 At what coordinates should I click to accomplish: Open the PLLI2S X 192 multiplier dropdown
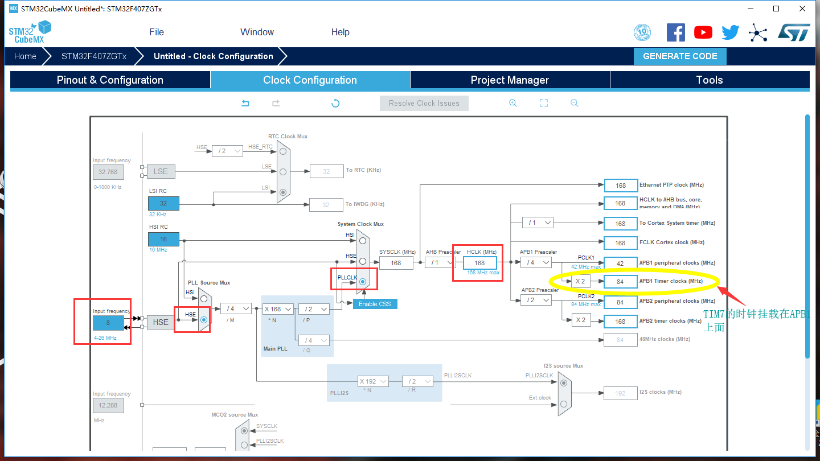[374, 381]
